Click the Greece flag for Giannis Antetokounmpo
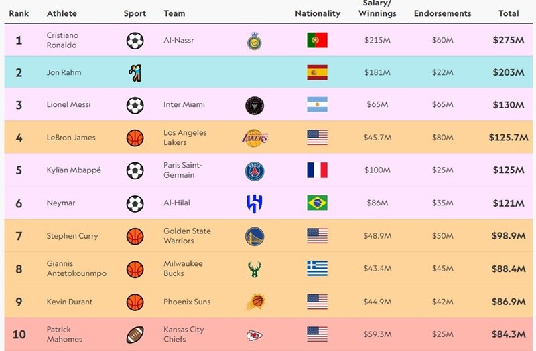 tap(317, 269)
